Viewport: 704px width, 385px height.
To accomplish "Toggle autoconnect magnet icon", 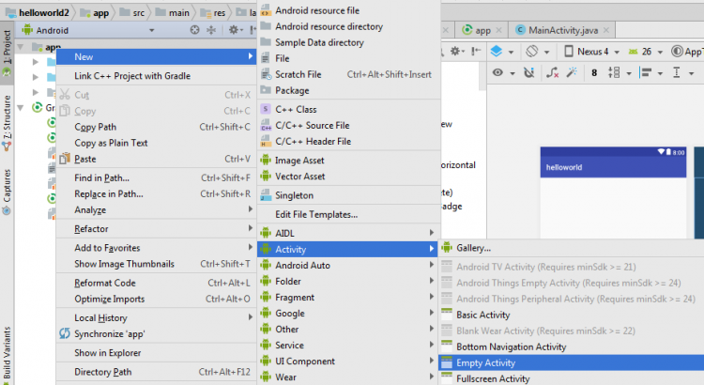I will (x=530, y=72).
